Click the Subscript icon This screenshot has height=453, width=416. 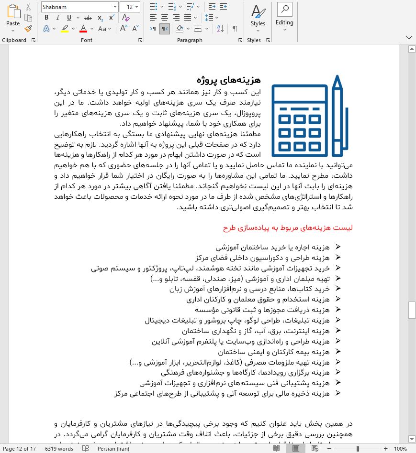pos(100,18)
